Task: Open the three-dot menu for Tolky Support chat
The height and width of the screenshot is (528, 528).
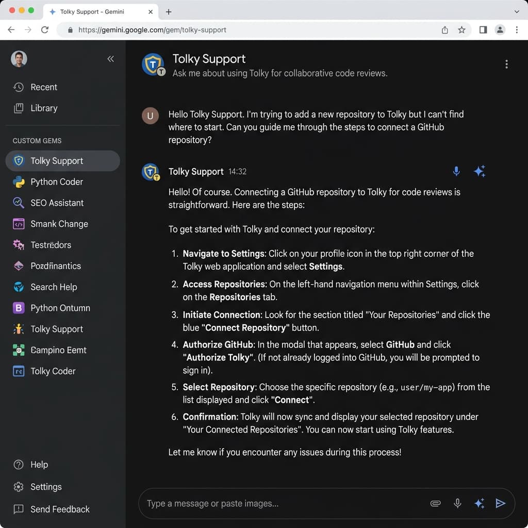Action: coord(506,64)
